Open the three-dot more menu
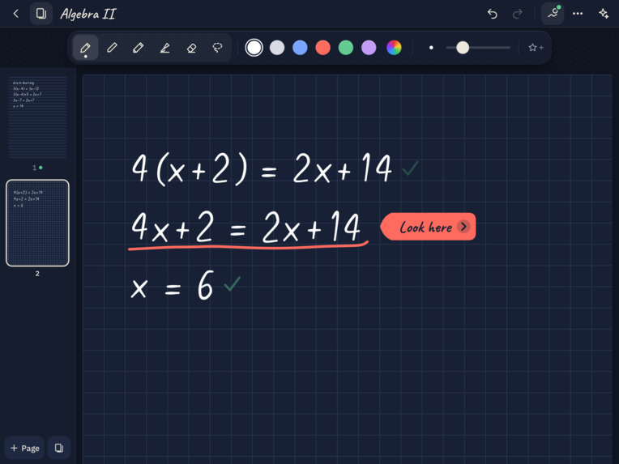The image size is (619, 464). pos(578,14)
